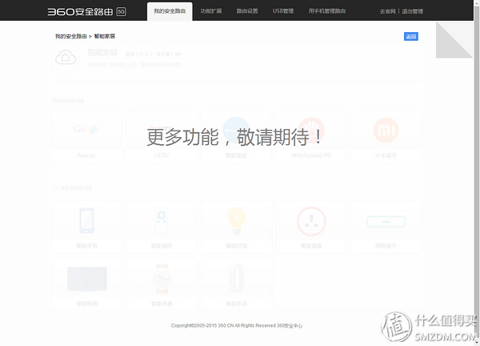Select the associated 智能遥控 device icon

click(236, 130)
